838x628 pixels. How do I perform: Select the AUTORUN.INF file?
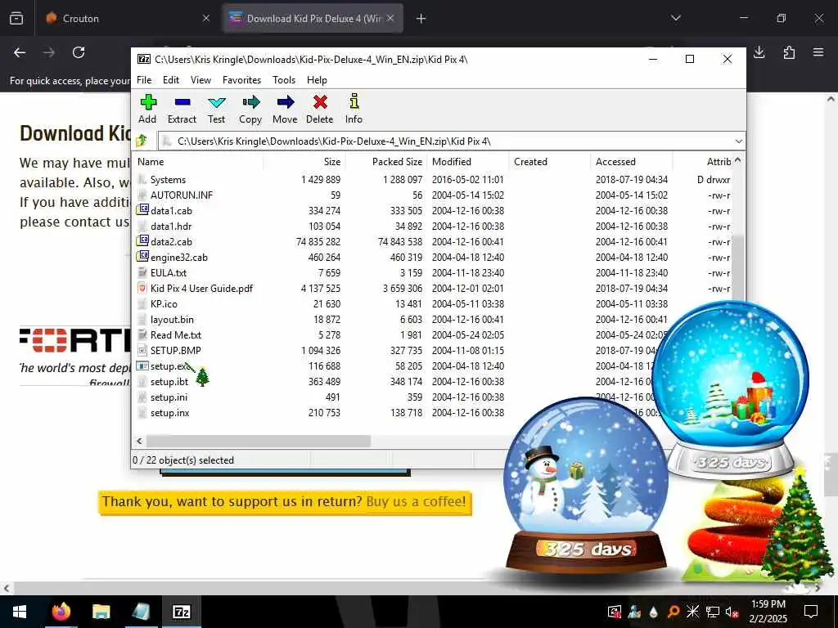pos(181,195)
